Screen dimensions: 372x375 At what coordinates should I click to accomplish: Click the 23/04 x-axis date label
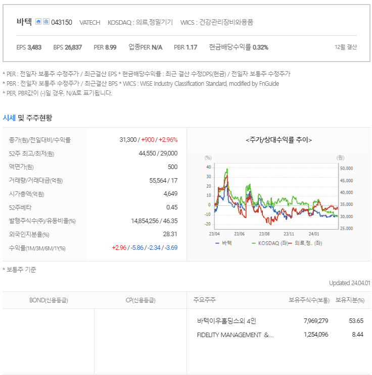214,234
